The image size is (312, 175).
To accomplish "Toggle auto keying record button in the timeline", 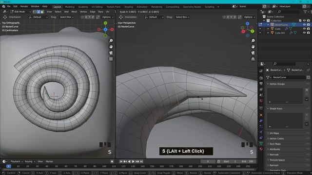I will click(x=112, y=161).
